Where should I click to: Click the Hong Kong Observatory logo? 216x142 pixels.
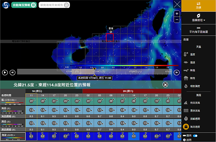click(6, 5)
